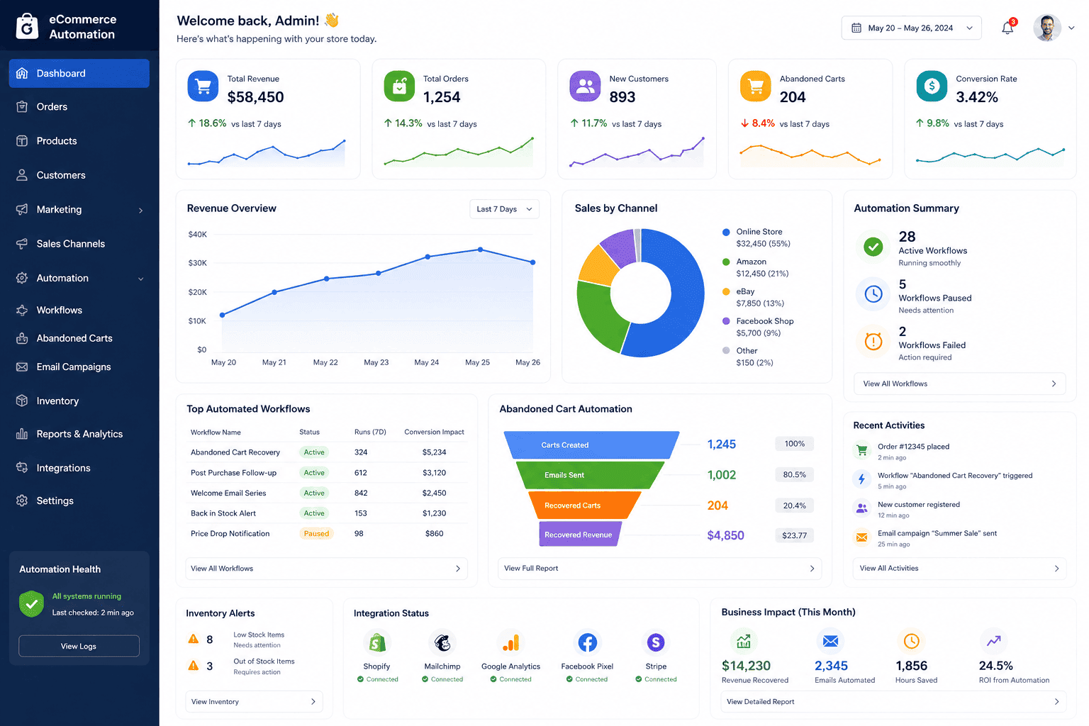
Task: Click View Full Report
Action: 659,569
